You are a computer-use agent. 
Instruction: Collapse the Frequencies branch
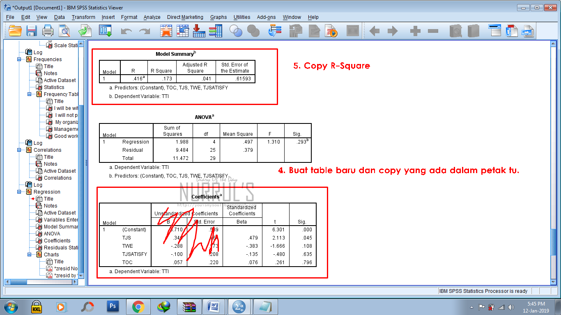tap(18, 59)
